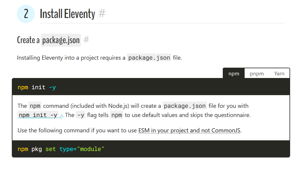Image resolution: width=304 pixels, height=169 pixels.
Task: Open ESM in your project and not CommonJS link
Action: point(189,130)
